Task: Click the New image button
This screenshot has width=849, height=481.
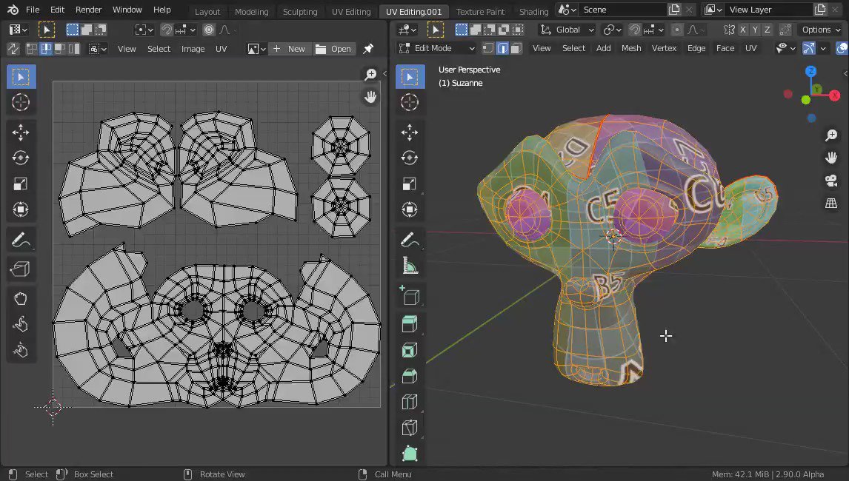Action: [290, 49]
